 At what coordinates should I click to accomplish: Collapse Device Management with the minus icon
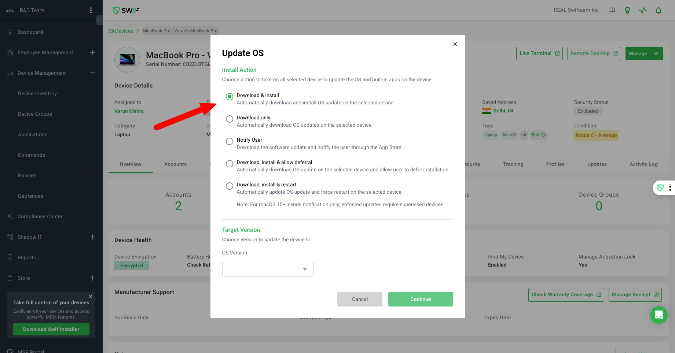[x=92, y=73]
